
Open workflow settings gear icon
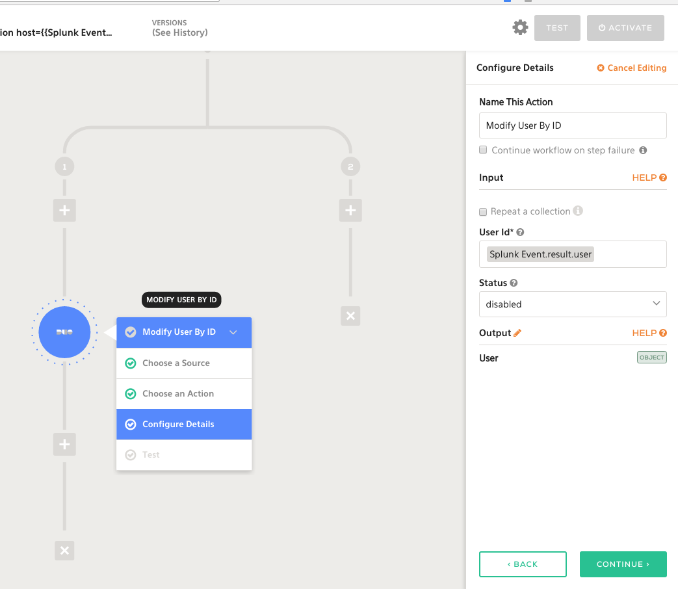(x=520, y=28)
